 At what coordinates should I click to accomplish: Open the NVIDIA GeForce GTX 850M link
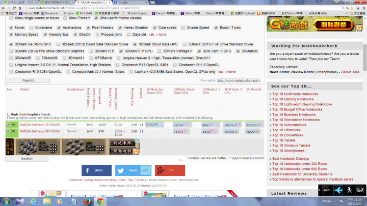click(x=40, y=131)
